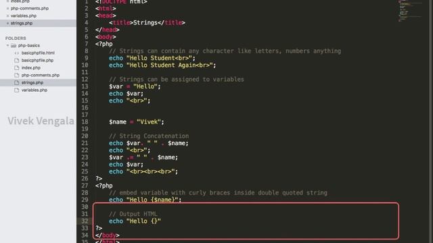The width and height of the screenshot is (433, 243).
Task: Click the basicphpfile.html file icon
Action: 16,53
